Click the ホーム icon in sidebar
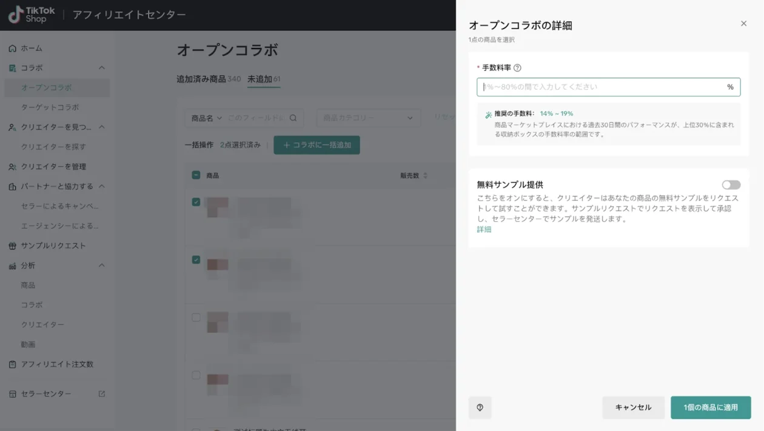This screenshot has height=431, width=764. 13,48
